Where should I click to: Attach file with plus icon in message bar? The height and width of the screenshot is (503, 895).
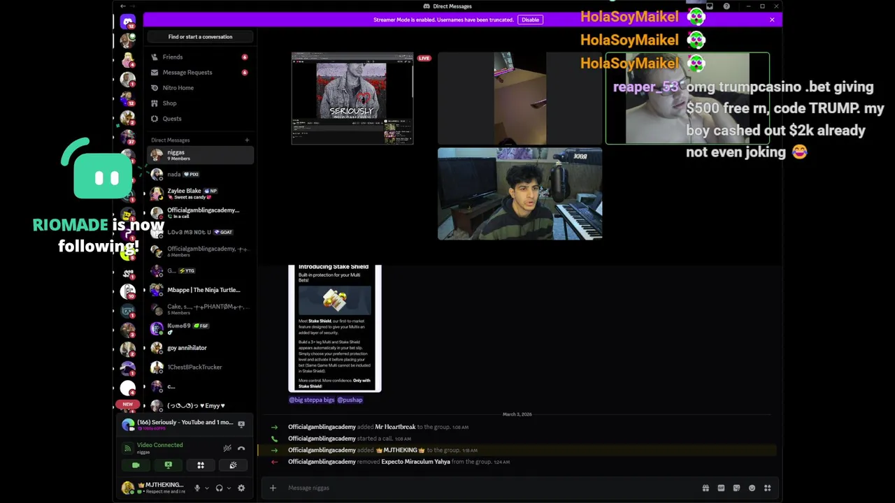(x=273, y=488)
